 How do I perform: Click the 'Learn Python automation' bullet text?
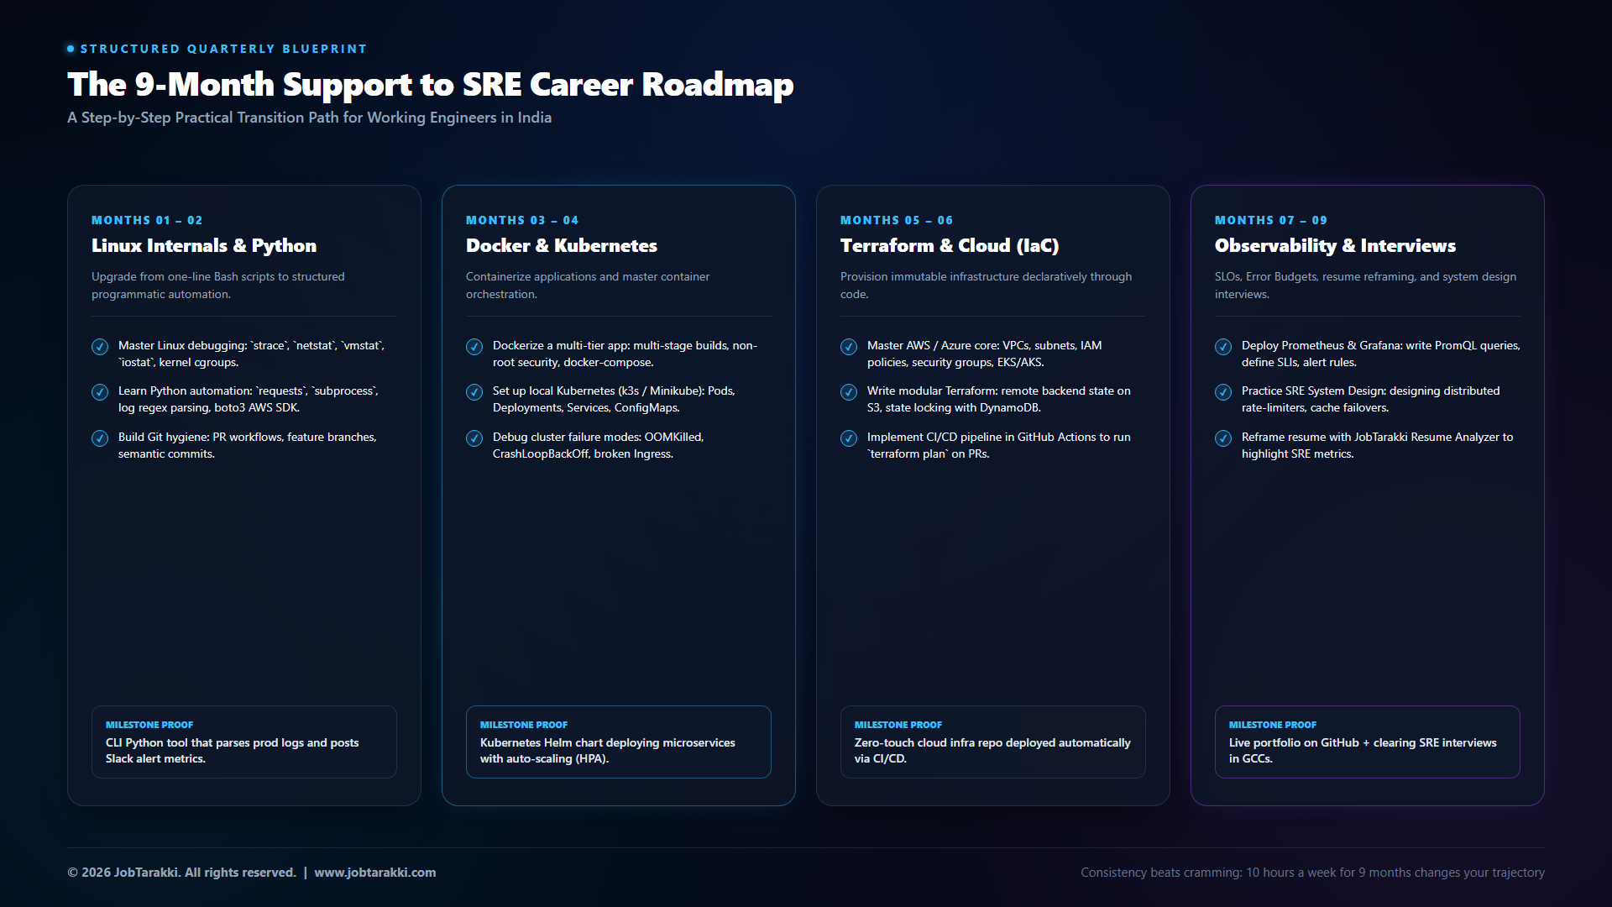click(249, 399)
